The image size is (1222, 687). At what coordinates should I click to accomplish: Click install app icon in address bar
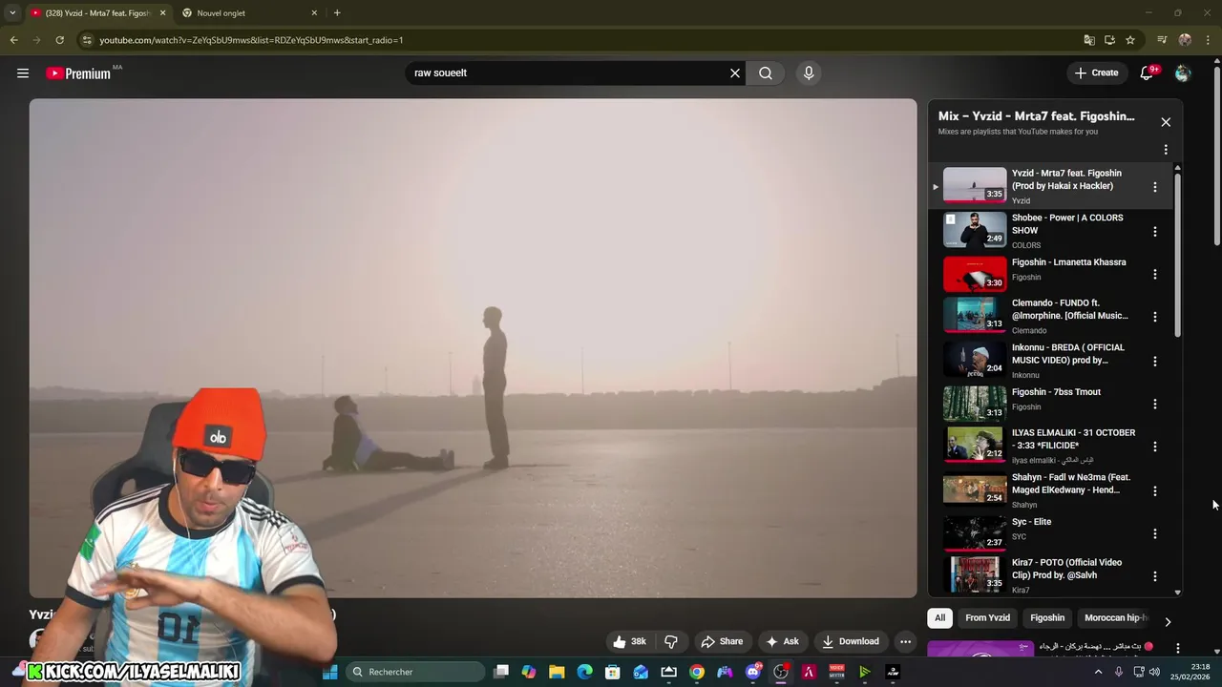pyautogui.click(x=1109, y=40)
